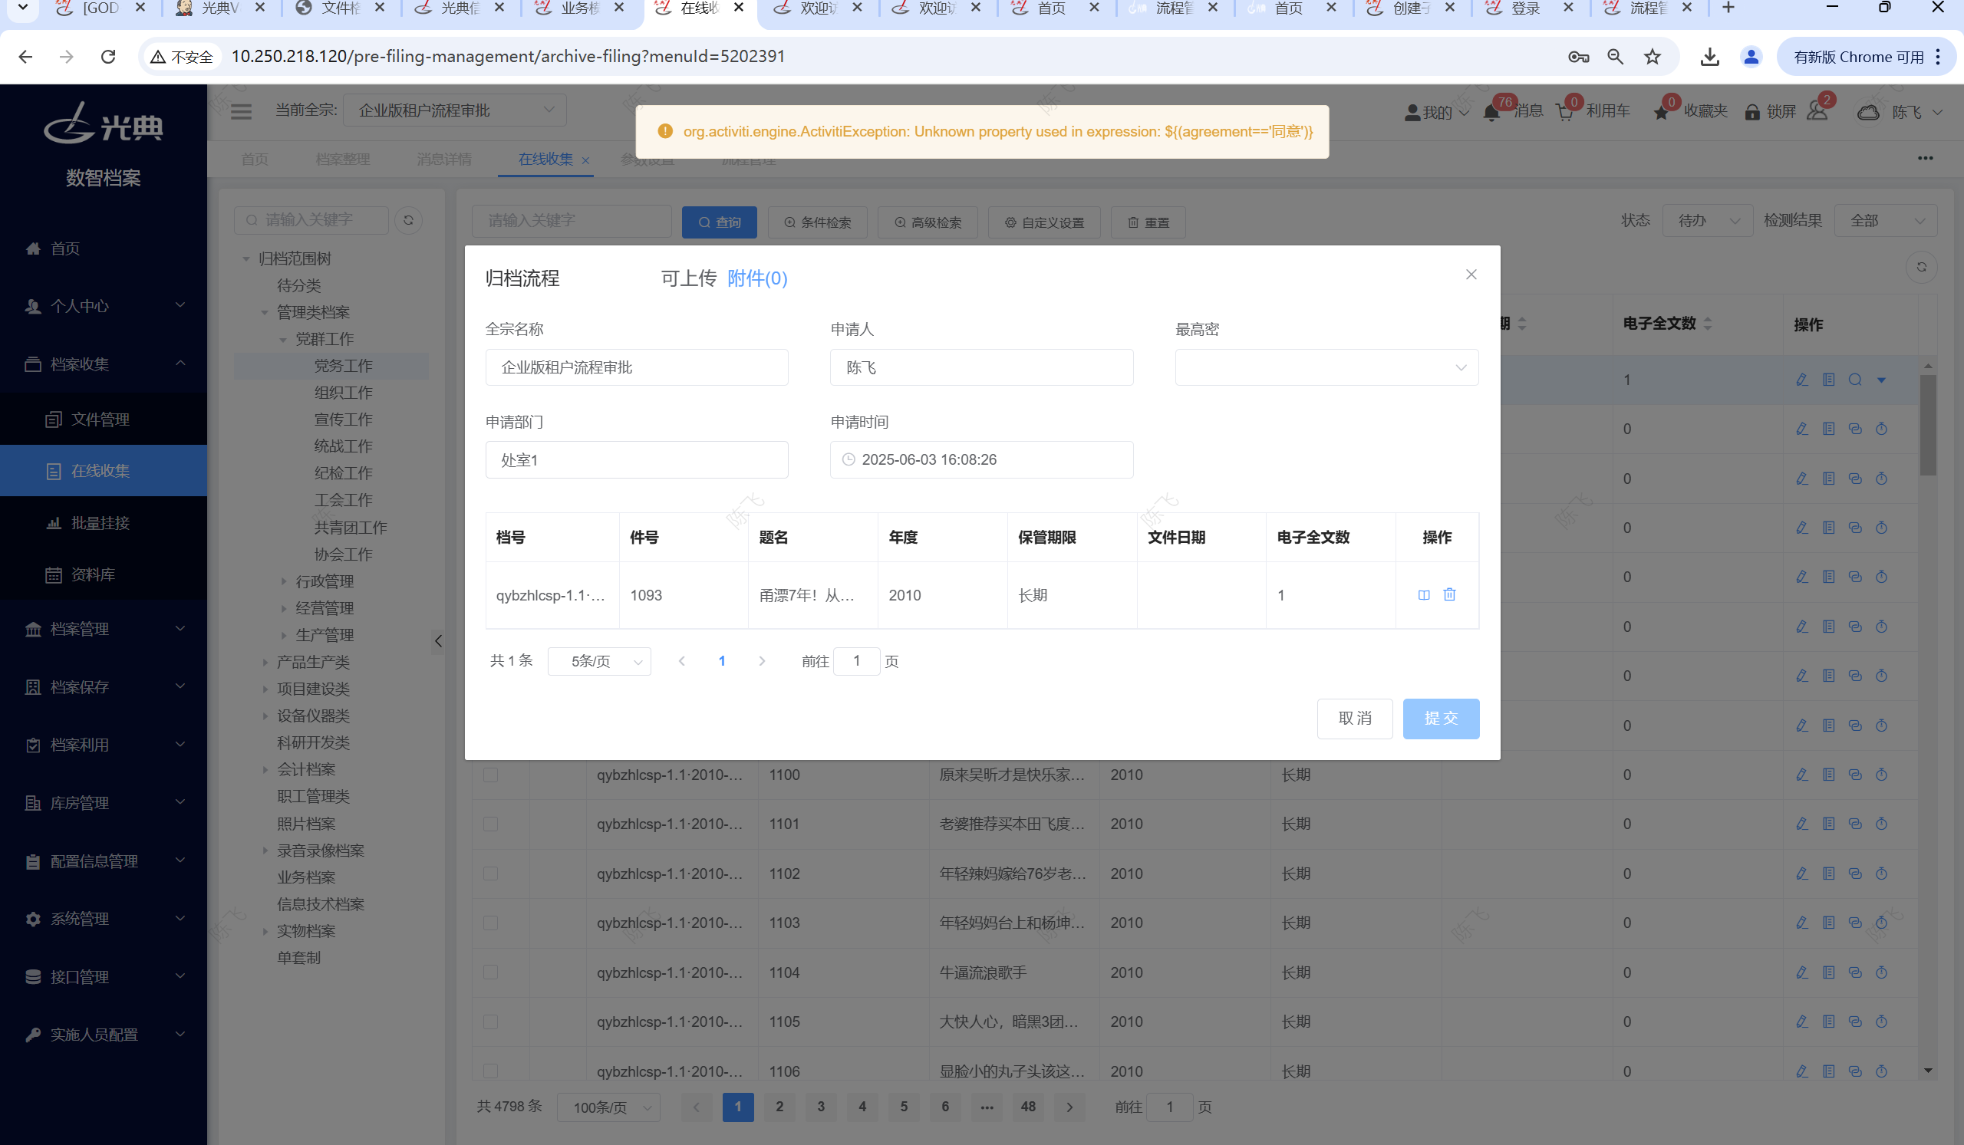Viewport: 1964px width, 1145px height.
Task: Toggle the hamburger menu icon
Action: pyautogui.click(x=241, y=111)
